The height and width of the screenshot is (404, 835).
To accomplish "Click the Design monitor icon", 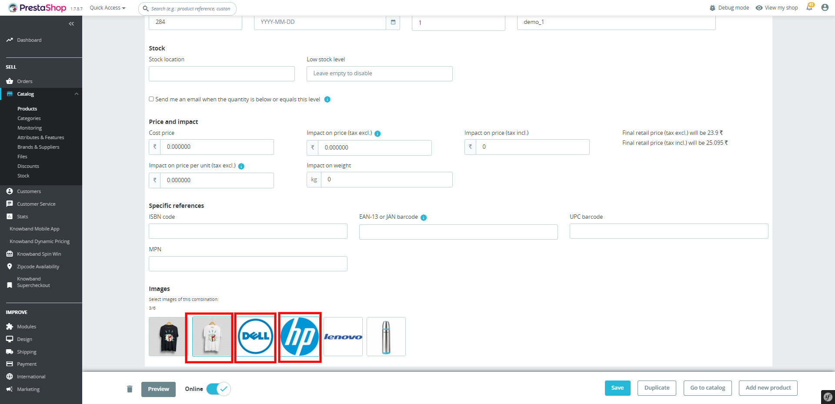I will coord(10,339).
